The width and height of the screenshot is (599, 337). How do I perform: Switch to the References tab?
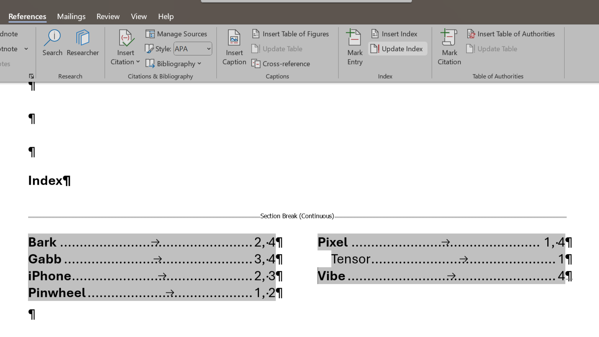tap(27, 16)
